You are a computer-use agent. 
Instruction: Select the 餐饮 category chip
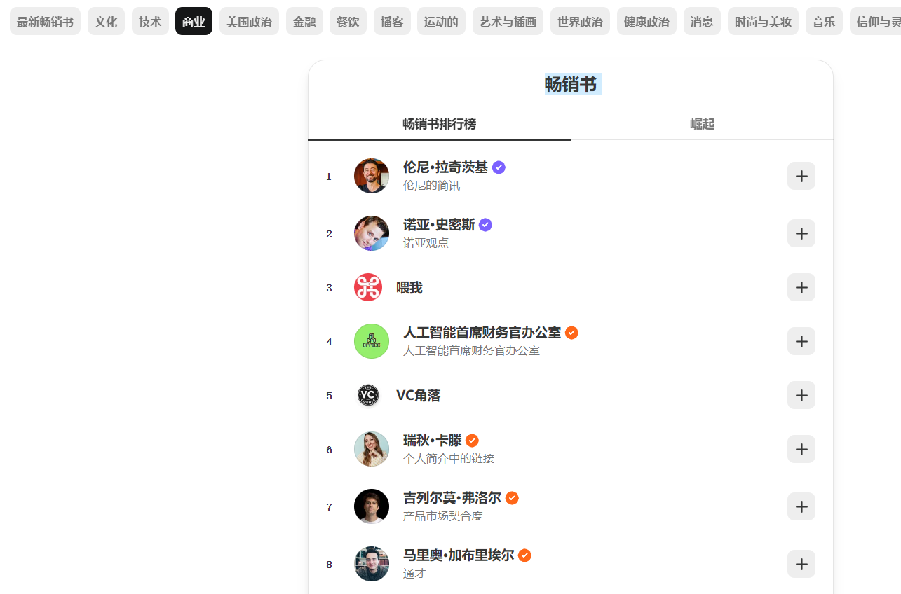click(x=348, y=21)
